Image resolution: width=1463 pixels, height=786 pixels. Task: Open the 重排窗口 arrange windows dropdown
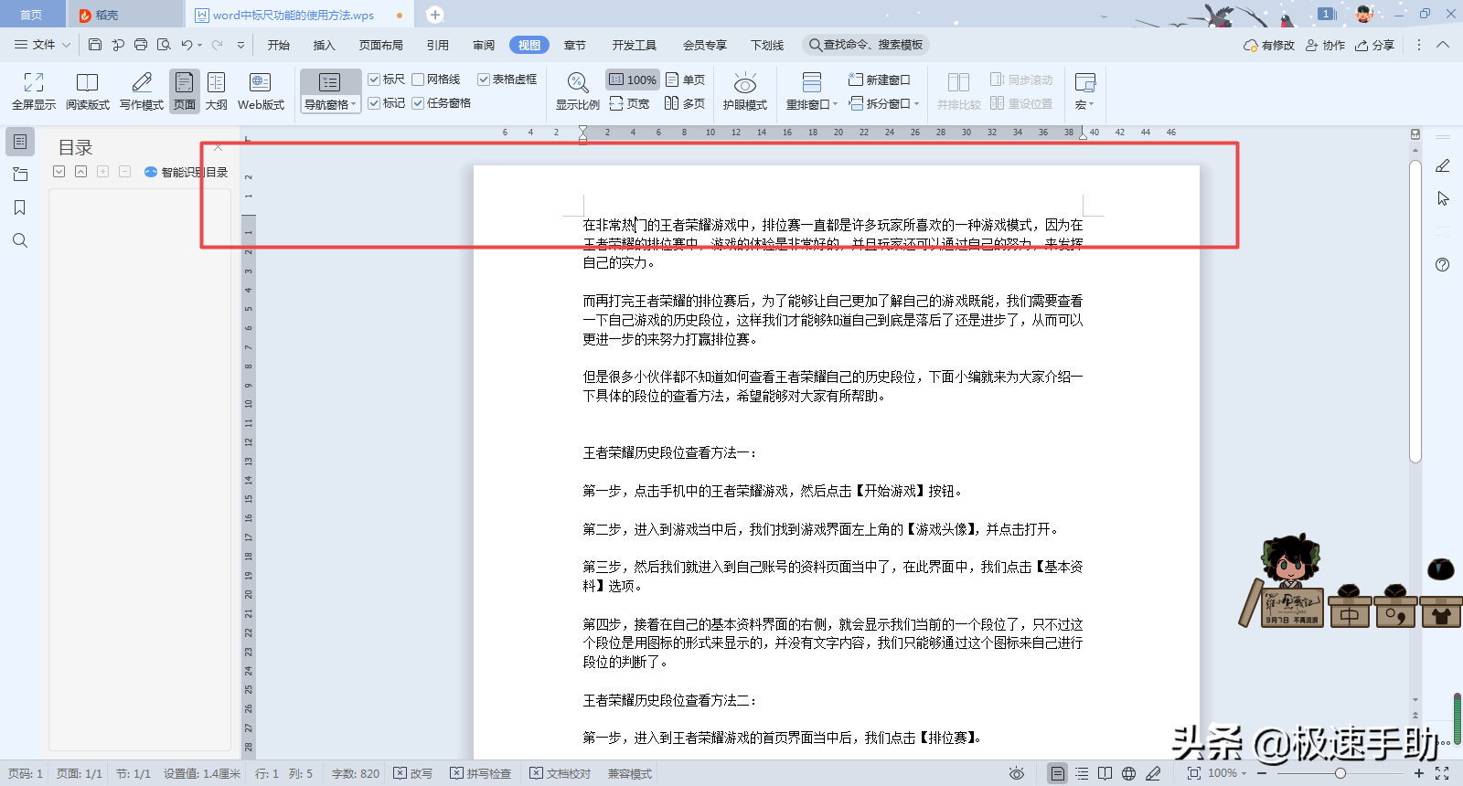tap(812, 104)
